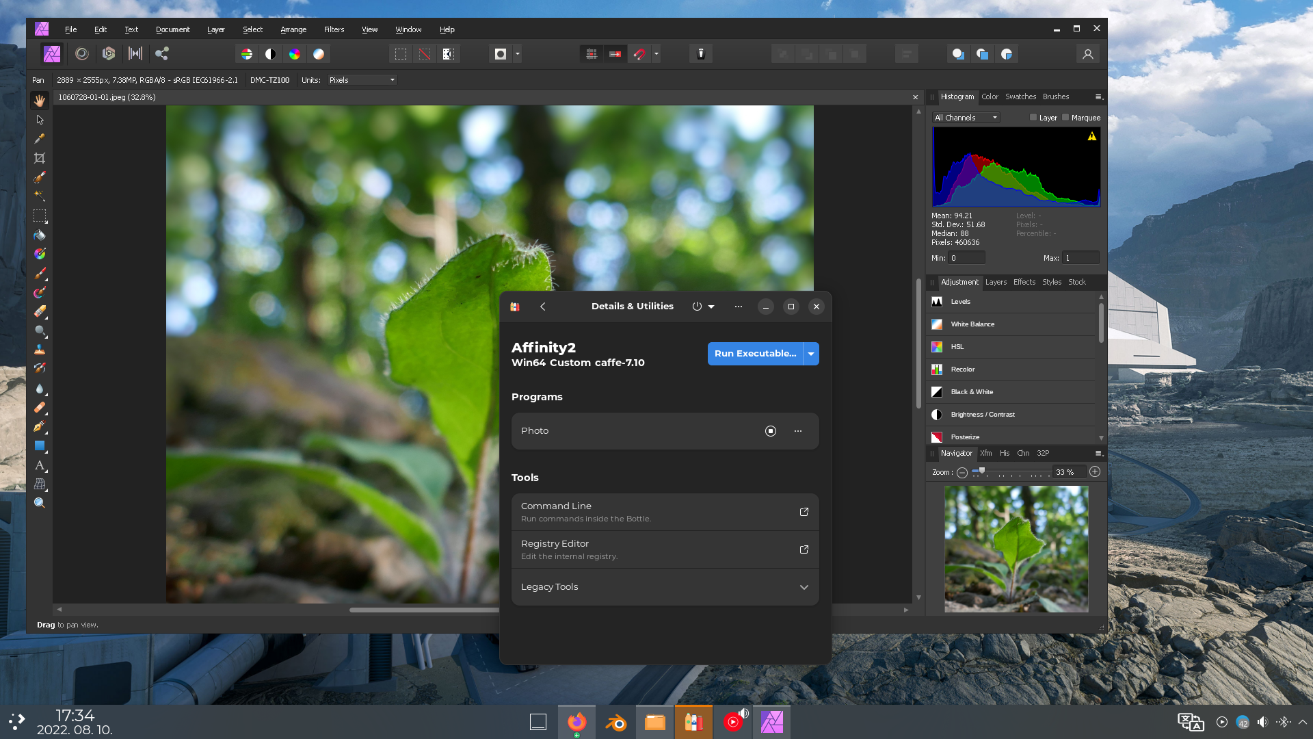Open the Bottles app from the taskbar
Screen dimensions: 1313x739
(x=693, y=721)
